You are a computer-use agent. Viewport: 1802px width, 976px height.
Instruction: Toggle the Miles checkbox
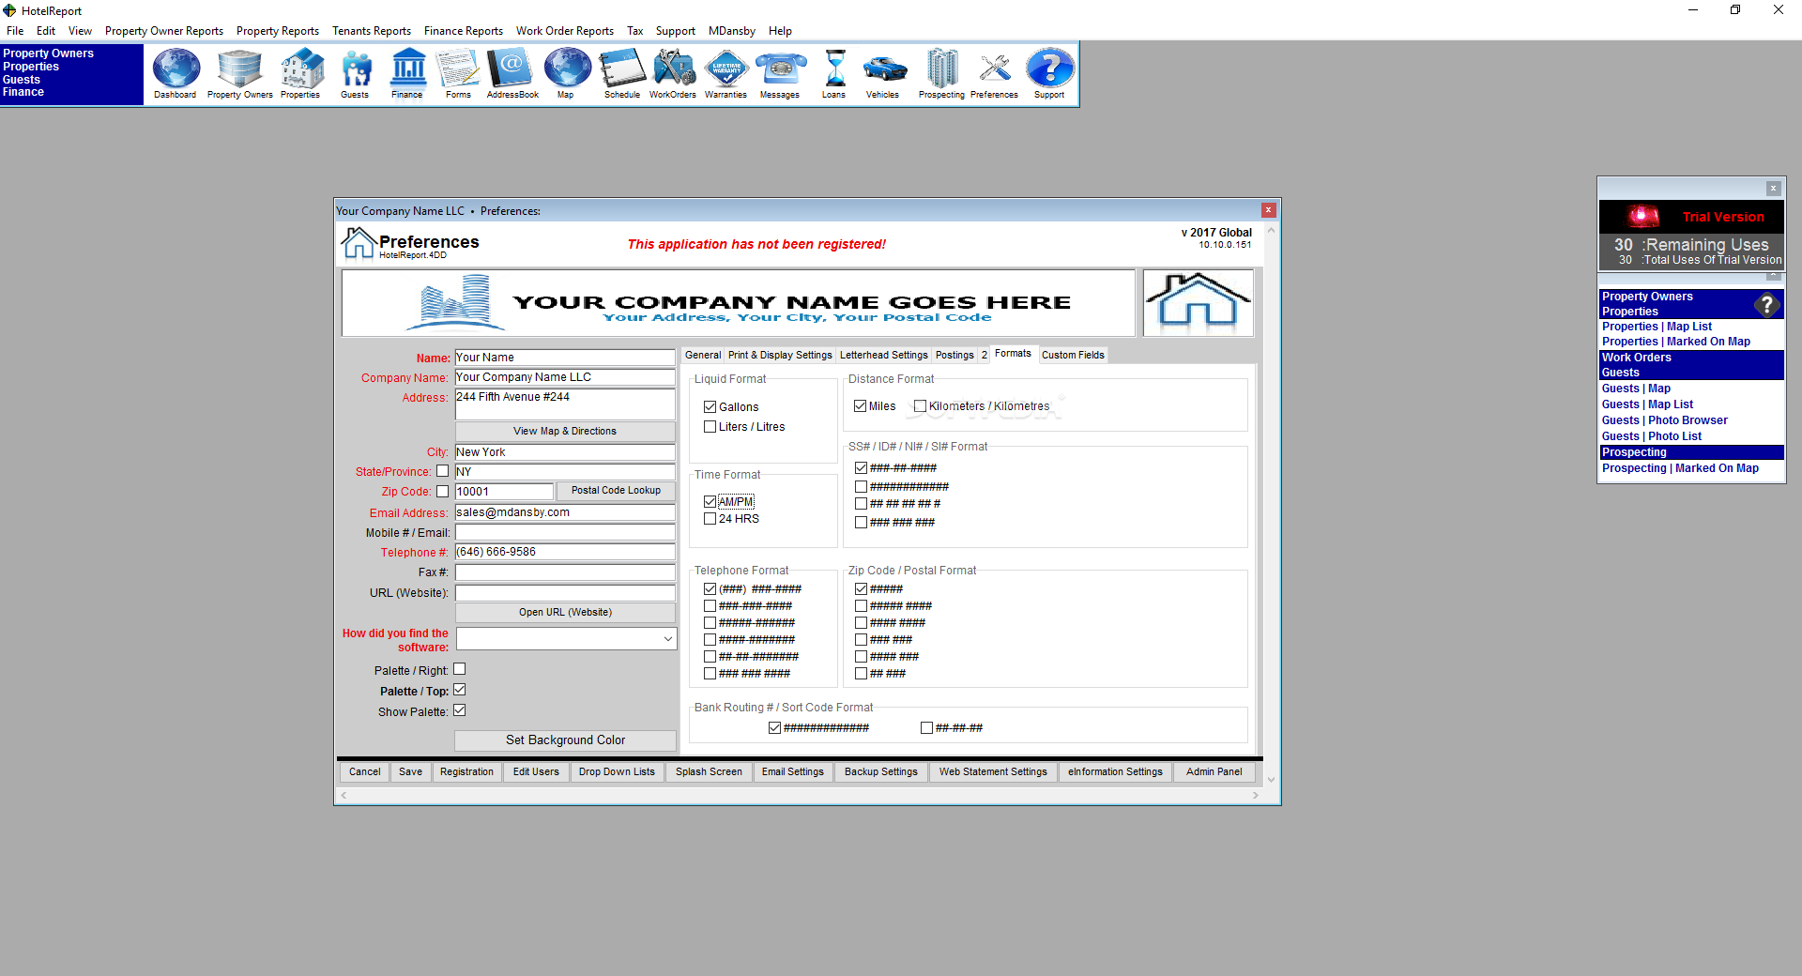pos(861,406)
